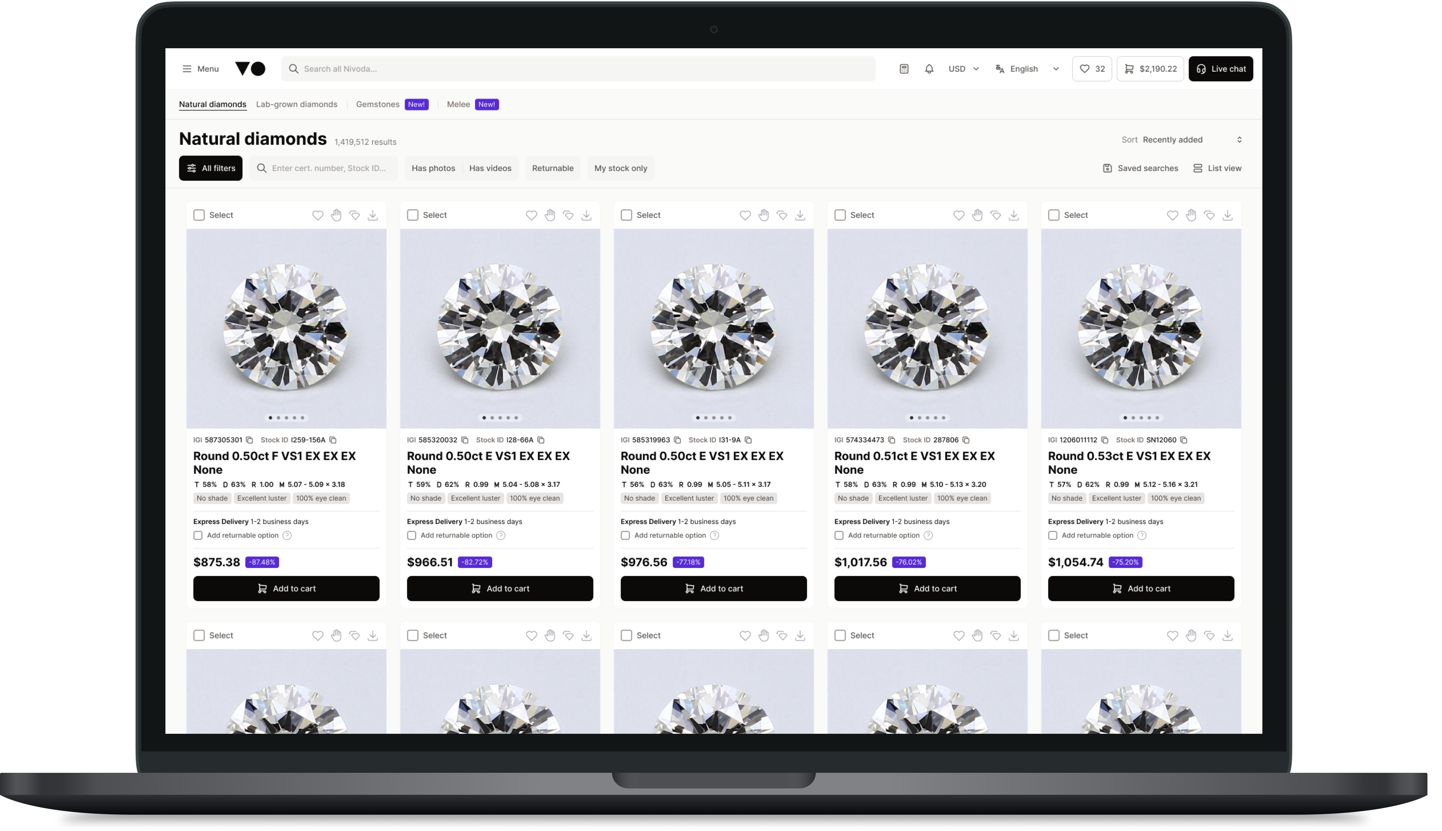Download the 574334473 diamond card

click(x=1014, y=215)
